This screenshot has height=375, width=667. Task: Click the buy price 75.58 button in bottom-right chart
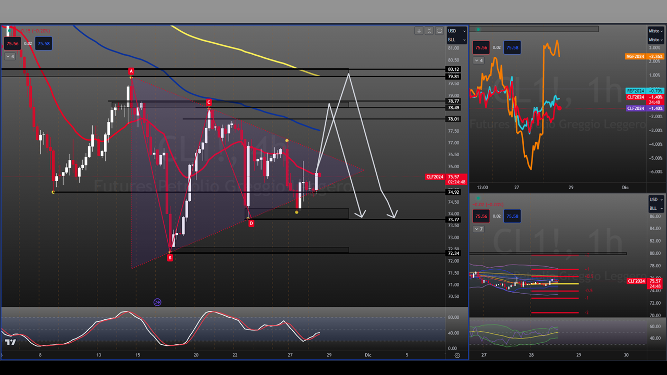pyautogui.click(x=512, y=216)
